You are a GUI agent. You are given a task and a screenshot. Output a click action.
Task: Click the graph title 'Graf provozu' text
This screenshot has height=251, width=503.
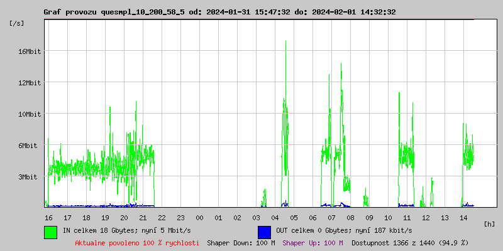(70, 12)
